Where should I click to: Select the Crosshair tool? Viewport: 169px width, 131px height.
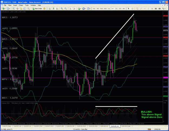coord(132,9)
